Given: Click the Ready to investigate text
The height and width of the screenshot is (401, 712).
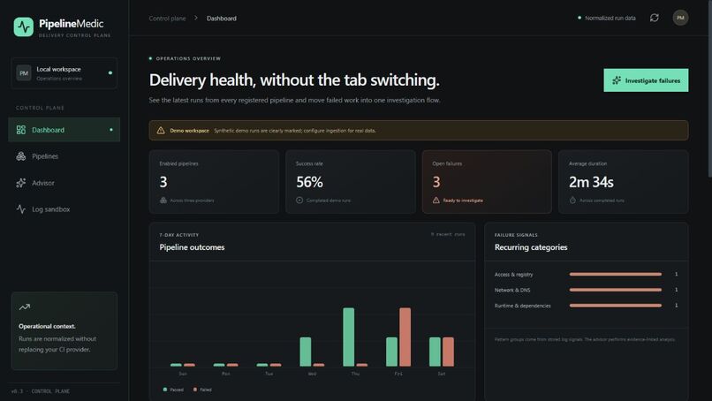Looking at the screenshot, I should click(x=463, y=200).
